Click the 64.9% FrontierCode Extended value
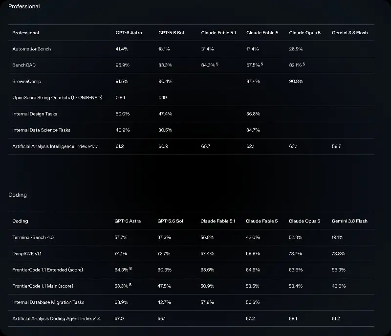The image size is (391, 336). [253, 270]
